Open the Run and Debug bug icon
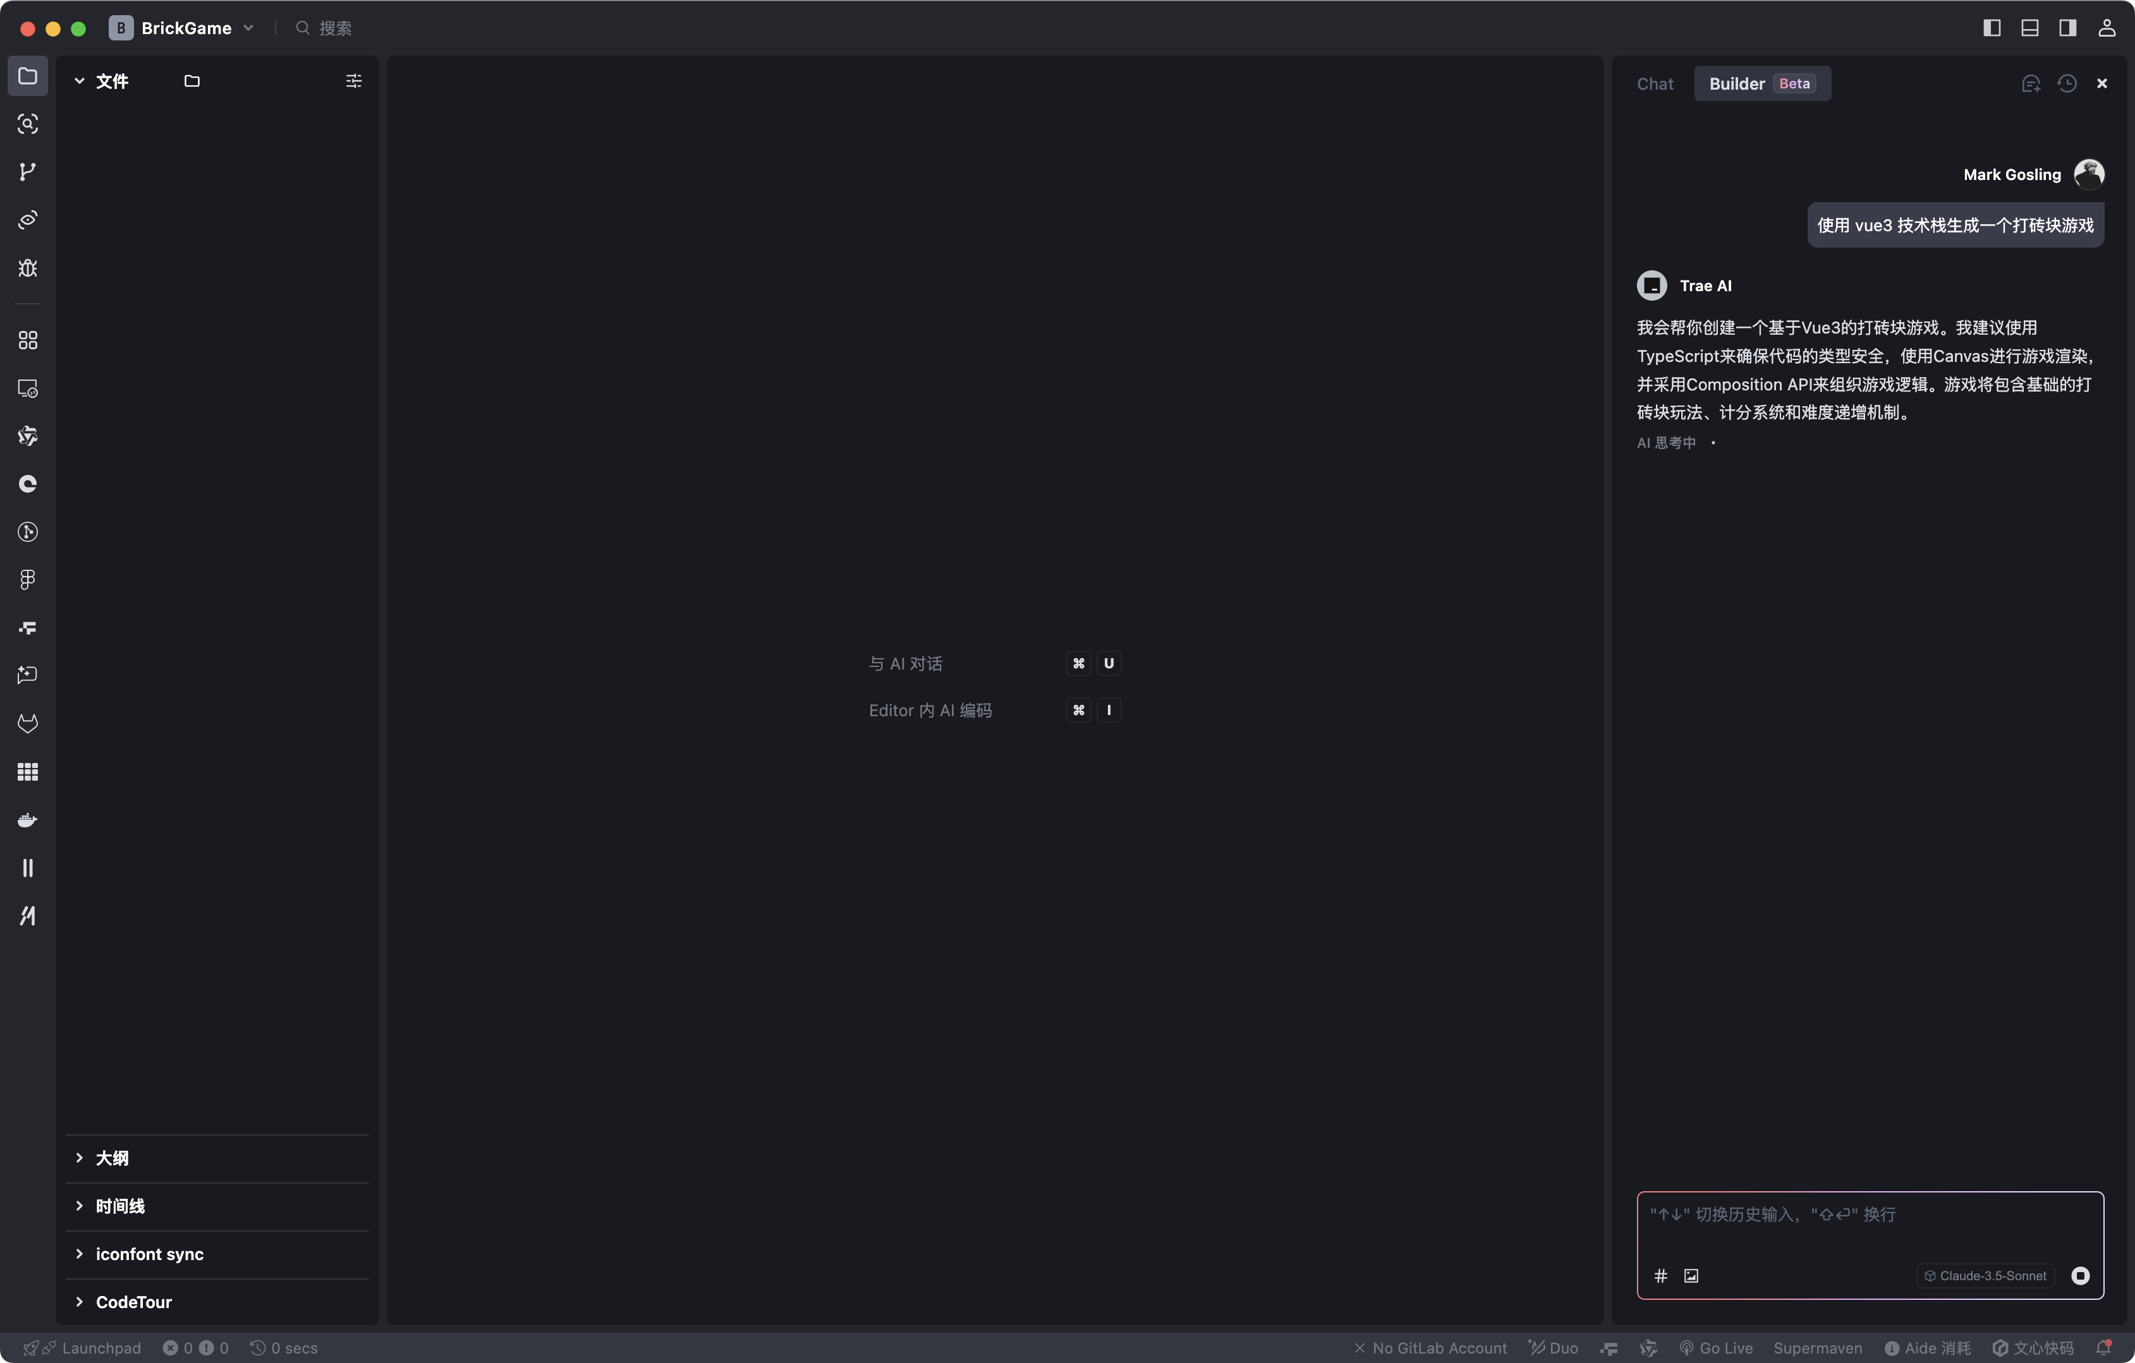 [x=27, y=268]
